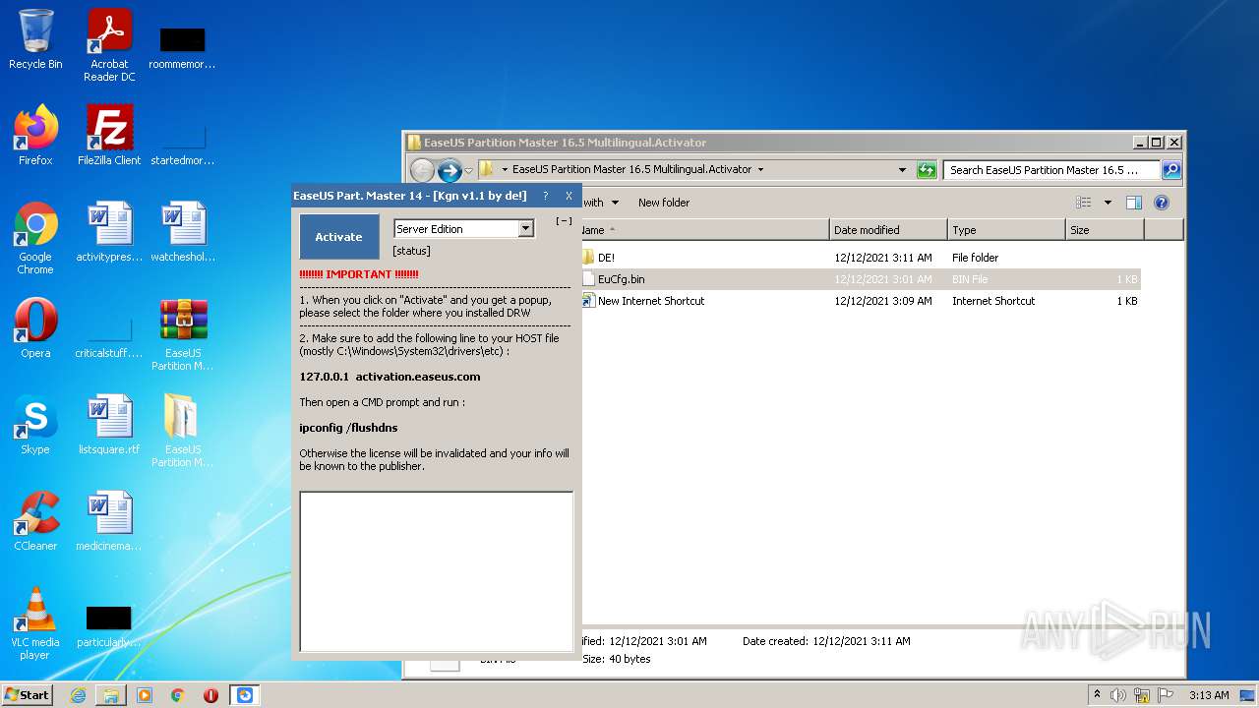
Task: Open the Server Edition dropdown
Action: coord(525,228)
